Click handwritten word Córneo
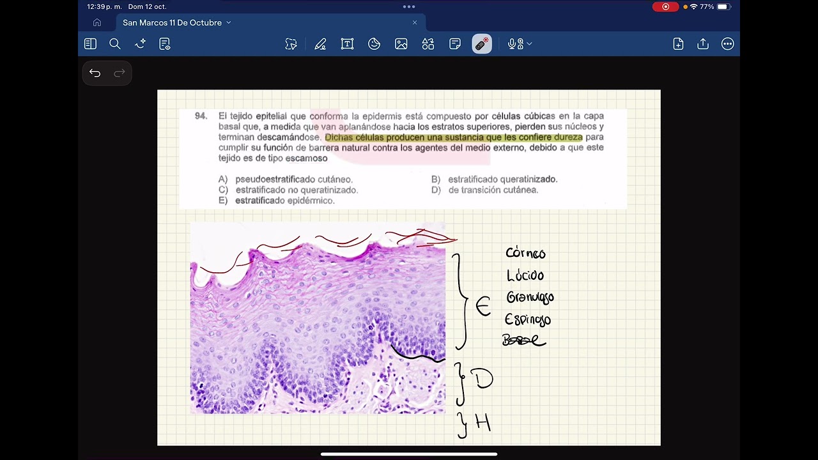The height and width of the screenshot is (460, 818). click(x=526, y=253)
